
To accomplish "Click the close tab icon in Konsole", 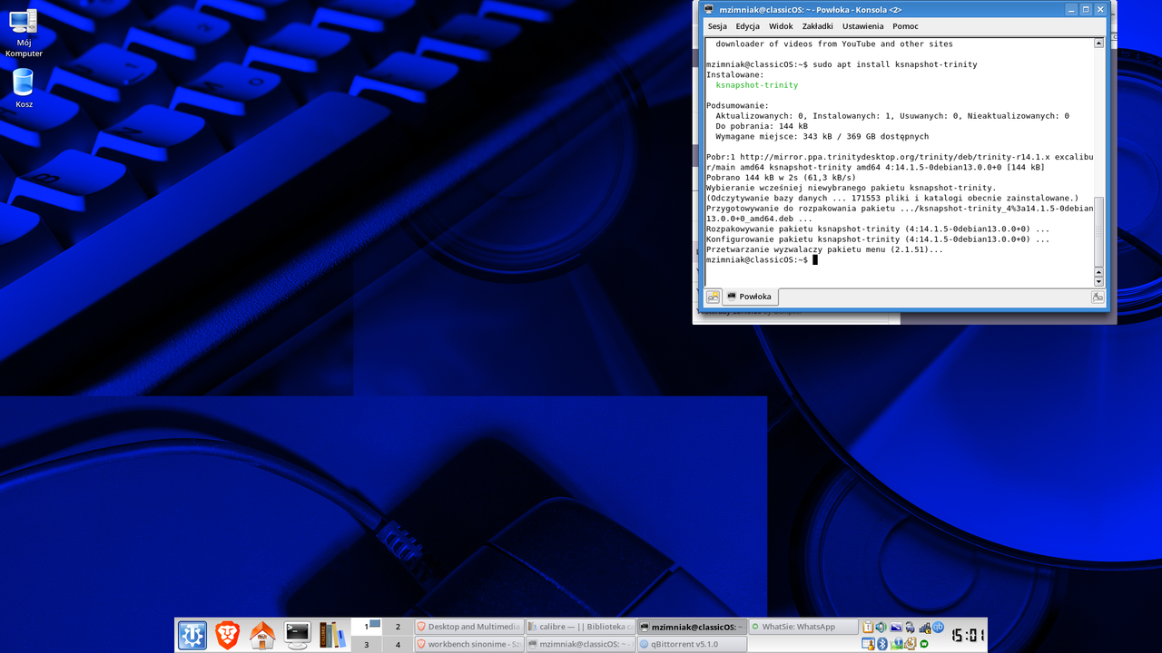I will [x=1098, y=297].
